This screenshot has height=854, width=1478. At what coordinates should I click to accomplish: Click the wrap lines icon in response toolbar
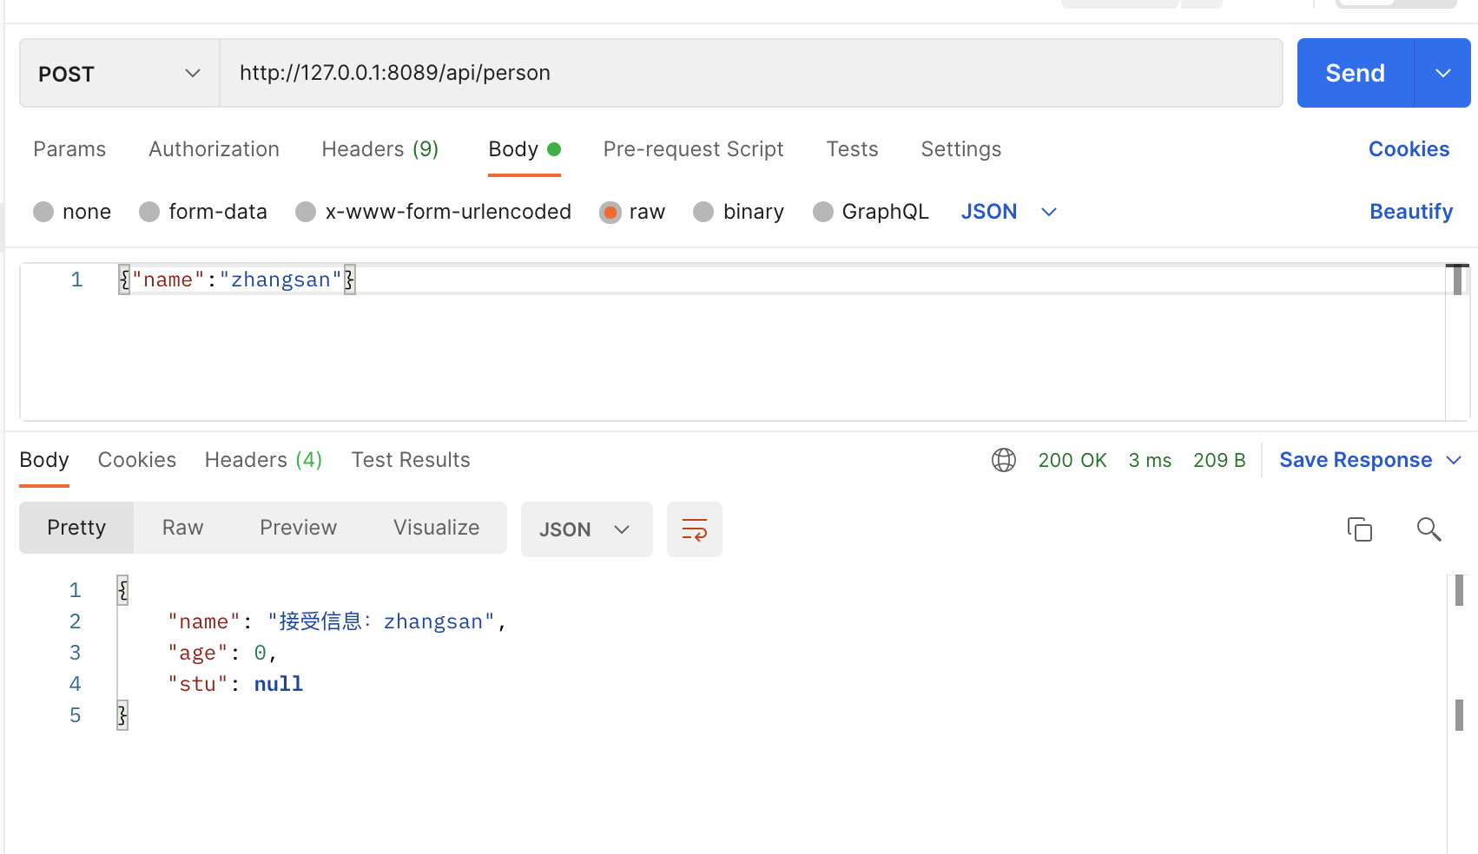tap(694, 529)
